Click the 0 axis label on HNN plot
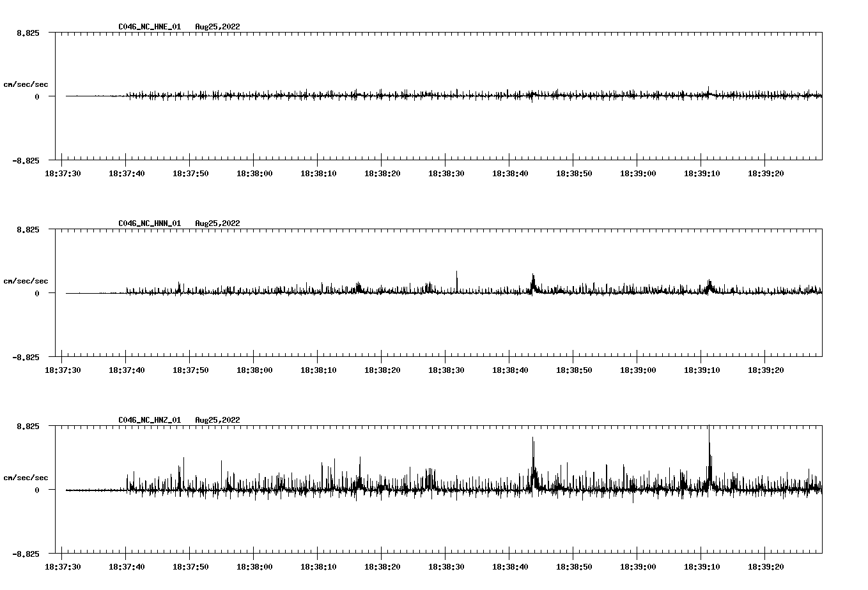The height and width of the screenshot is (590, 868). point(37,293)
